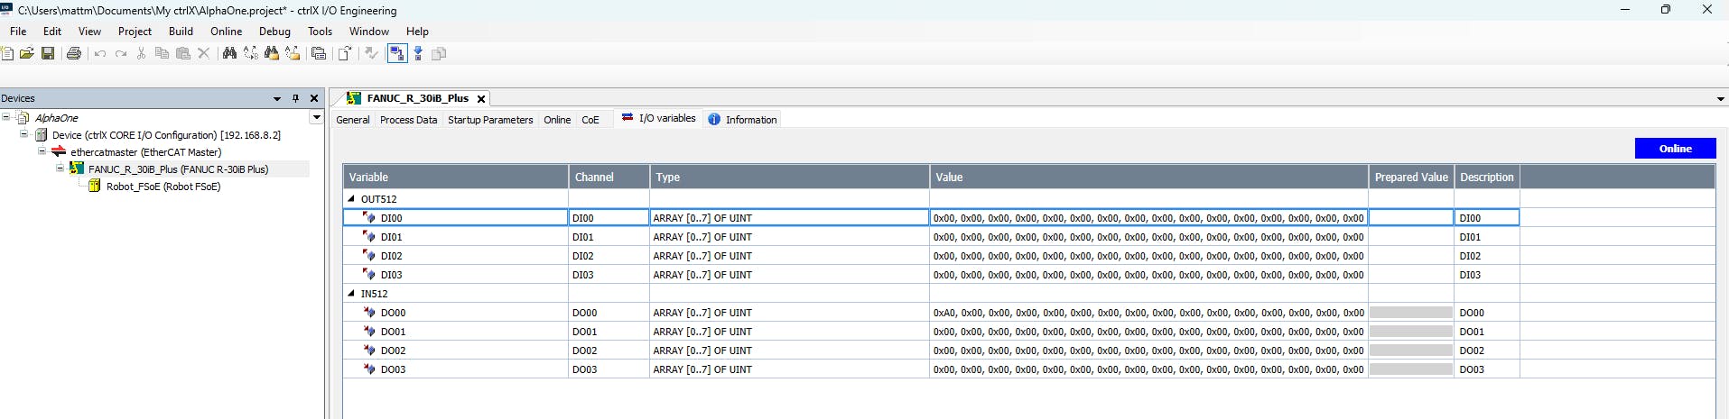Select the Robot_FSoE node in the device tree

coord(163,187)
